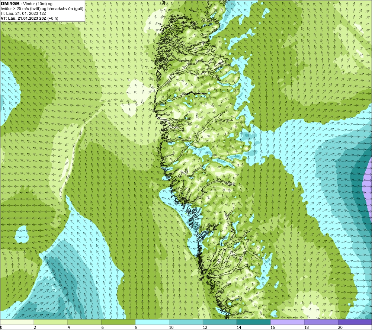Click the 8–10 m/s light cyan legend swatch

point(152,322)
